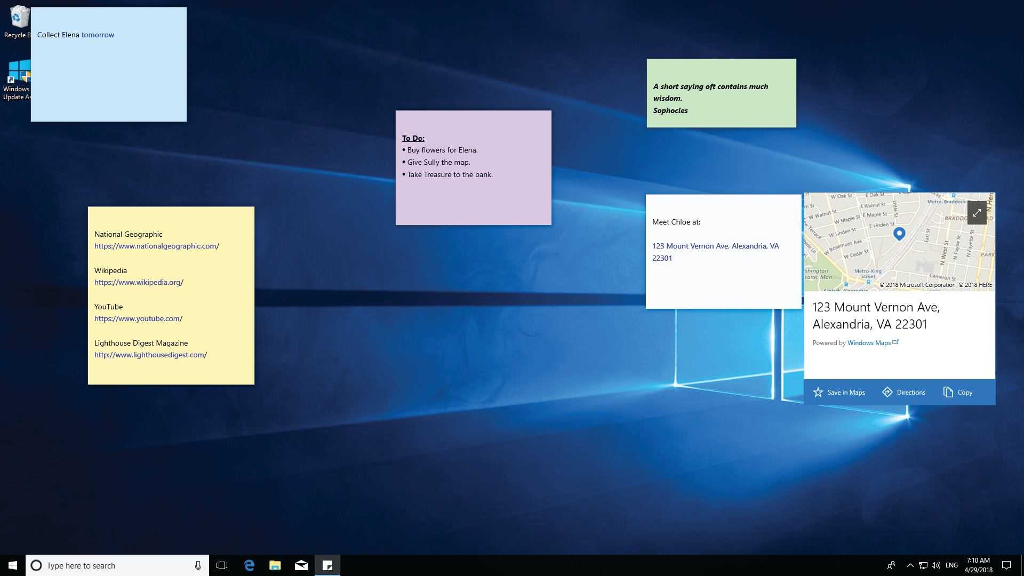Click the 'tomorrow' link in blue note
Viewport: 1024px width, 576px height.
click(98, 35)
